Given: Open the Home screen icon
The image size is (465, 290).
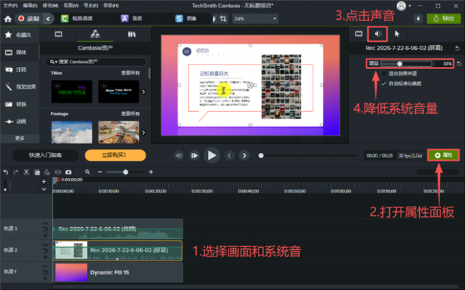Looking at the screenshot, I should point(8,19).
